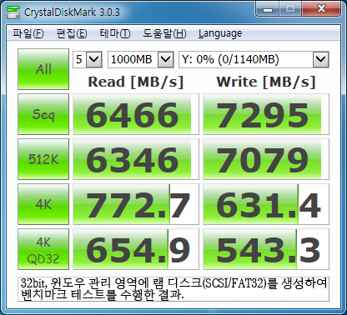Click the 4K read result 772.7
347x315 pixels.
tap(136, 204)
